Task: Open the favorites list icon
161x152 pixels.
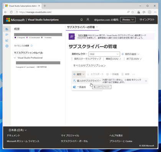Action: [144, 12]
